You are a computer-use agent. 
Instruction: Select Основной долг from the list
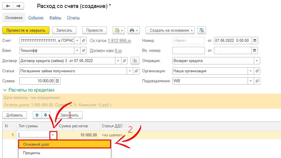click(x=64, y=144)
